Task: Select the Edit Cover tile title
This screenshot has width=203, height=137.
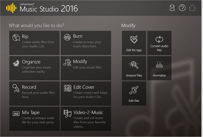Action: 84,87
